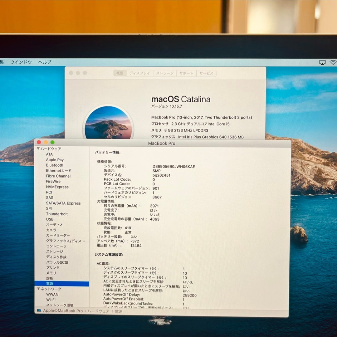This screenshot has width=337, height=337.
Task: Click the MacBook Pro model description line
Action: [202, 117]
